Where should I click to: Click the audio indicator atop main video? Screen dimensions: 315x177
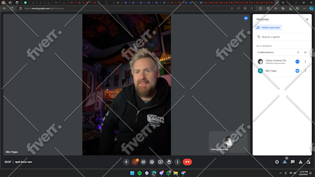246,18
